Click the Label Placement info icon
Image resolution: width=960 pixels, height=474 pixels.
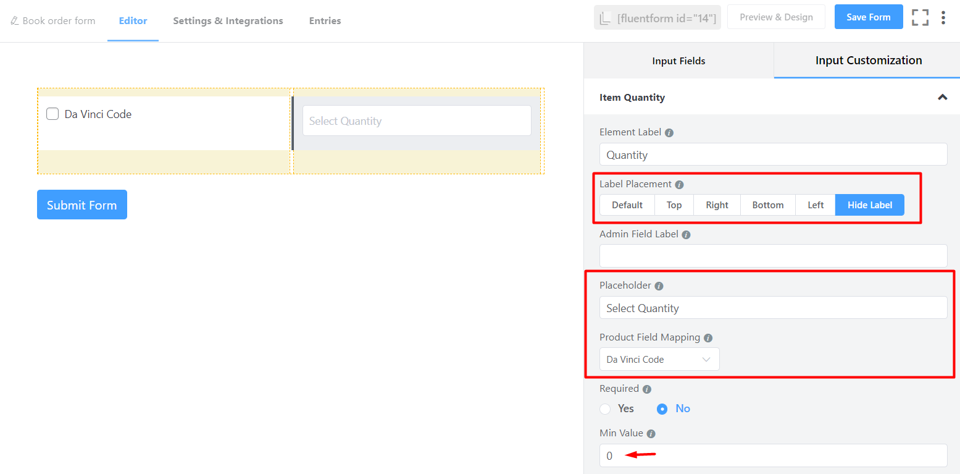[x=679, y=185]
